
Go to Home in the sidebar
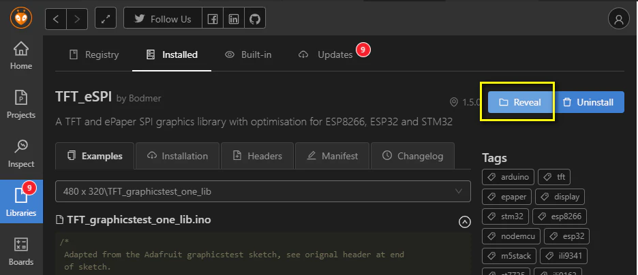[21, 56]
